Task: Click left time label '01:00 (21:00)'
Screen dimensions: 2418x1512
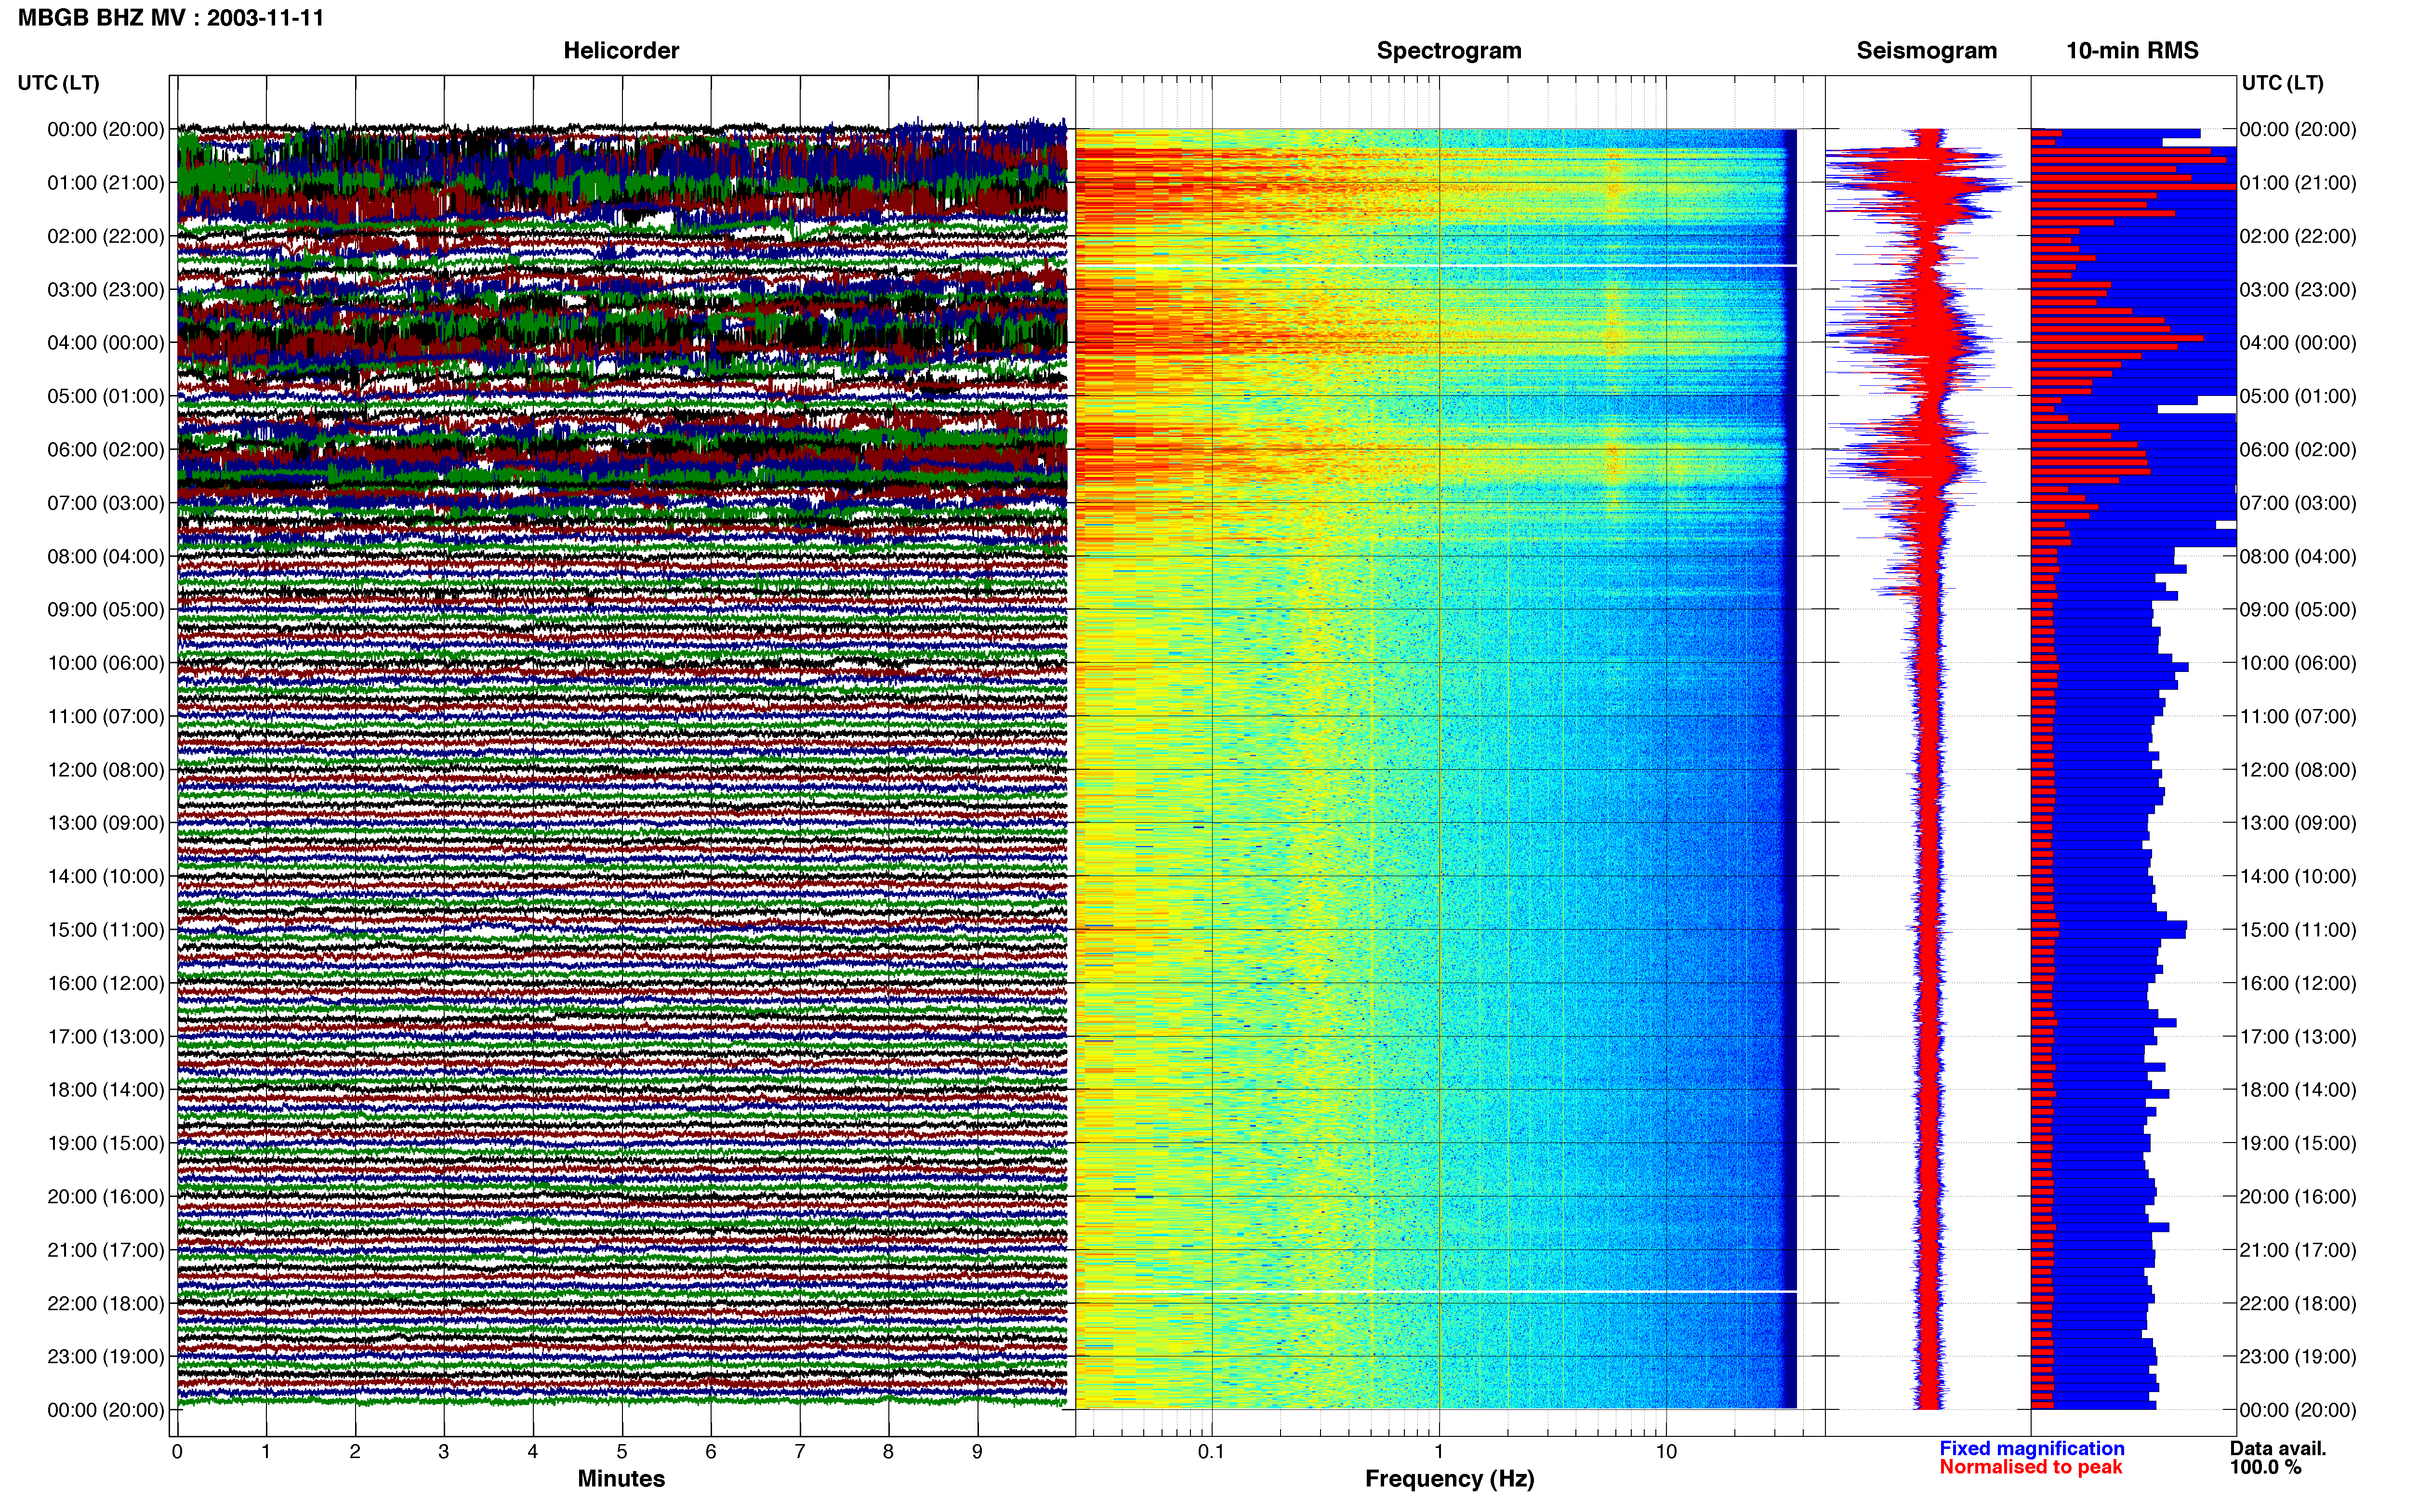Action: coord(106,182)
